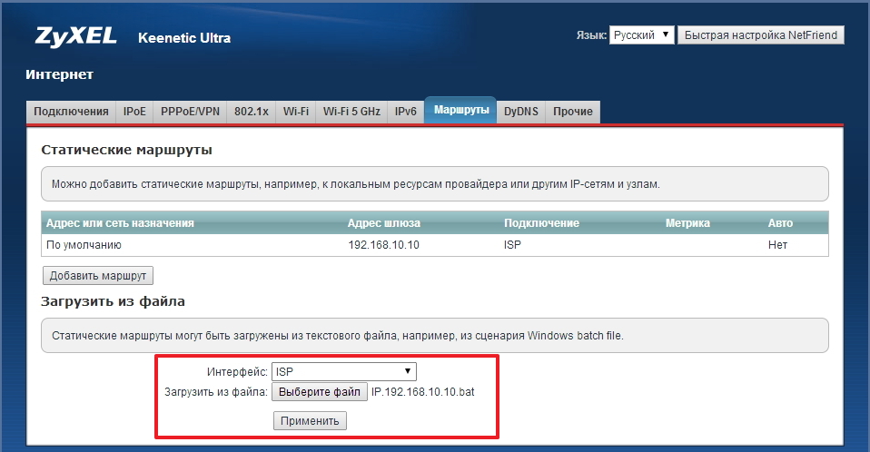Open the Wi-Fi tab
This screenshot has height=452, width=870.
click(x=295, y=112)
